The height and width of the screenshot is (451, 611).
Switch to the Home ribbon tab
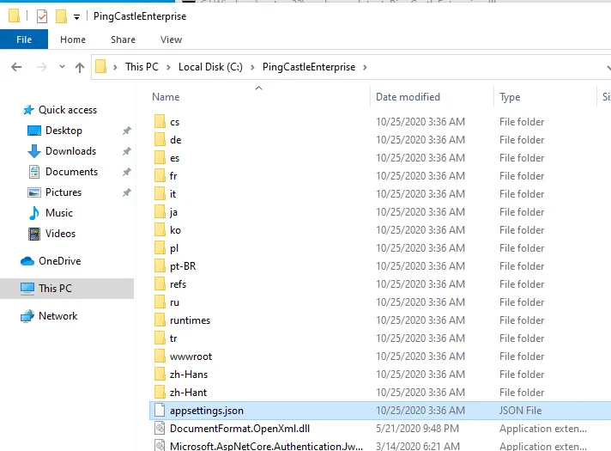click(x=73, y=40)
